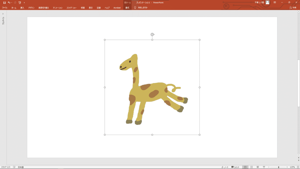Click the top-left picture sizing handle
300x169 pixels.
tap(105, 40)
